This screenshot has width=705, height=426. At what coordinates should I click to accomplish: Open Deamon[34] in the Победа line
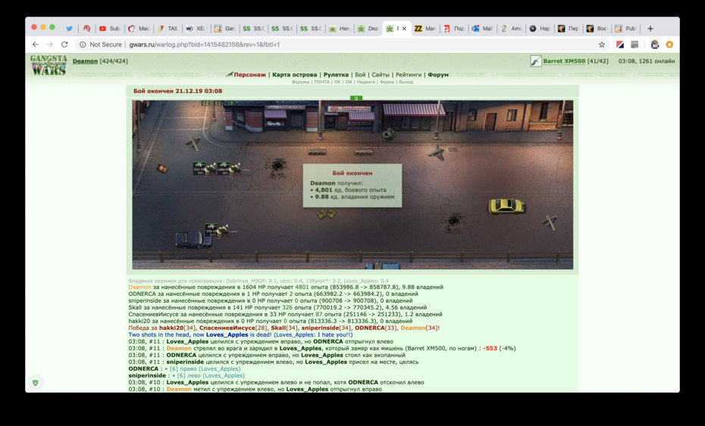419,328
